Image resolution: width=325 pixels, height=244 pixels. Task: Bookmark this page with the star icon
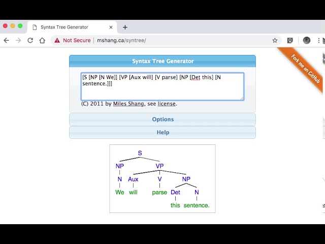[275, 40]
